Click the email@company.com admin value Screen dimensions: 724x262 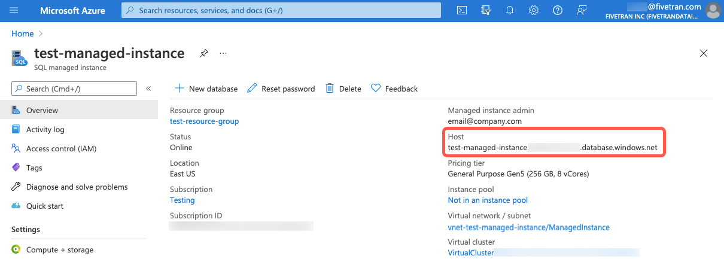485,121
